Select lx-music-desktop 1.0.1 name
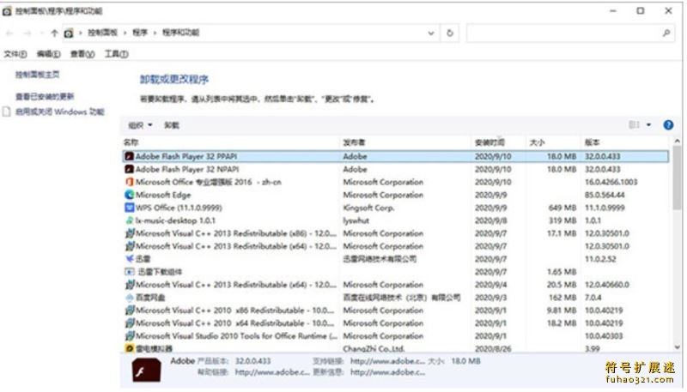This screenshot has width=687, height=392. (x=175, y=220)
